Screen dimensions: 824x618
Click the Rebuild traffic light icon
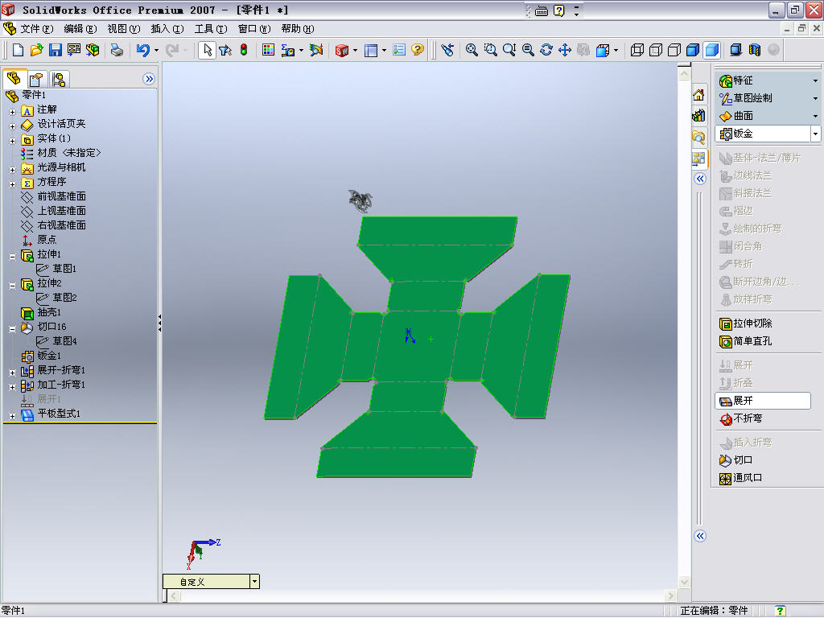244,50
